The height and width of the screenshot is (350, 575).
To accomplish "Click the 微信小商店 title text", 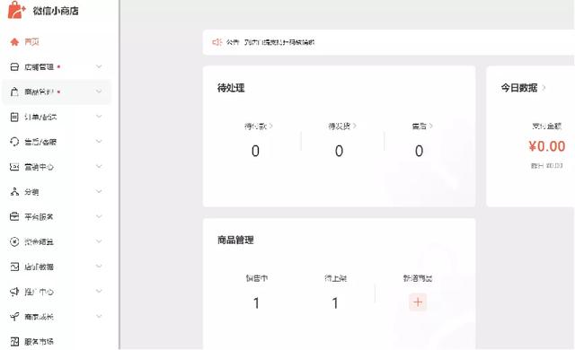I will click(x=56, y=11).
